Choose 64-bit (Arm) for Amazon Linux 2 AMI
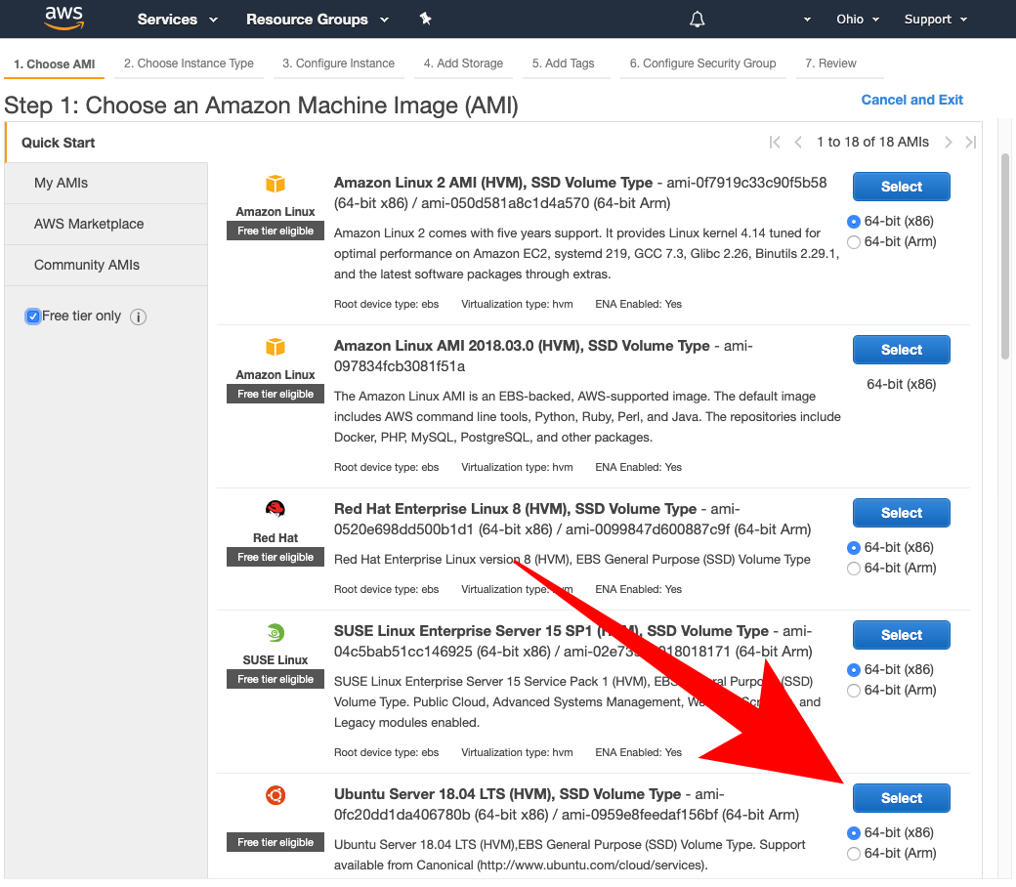This screenshot has height=887, width=1016. (854, 241)
